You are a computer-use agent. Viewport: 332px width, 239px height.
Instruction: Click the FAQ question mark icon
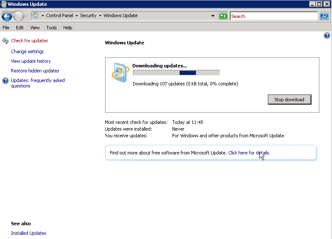coord(5,81)
